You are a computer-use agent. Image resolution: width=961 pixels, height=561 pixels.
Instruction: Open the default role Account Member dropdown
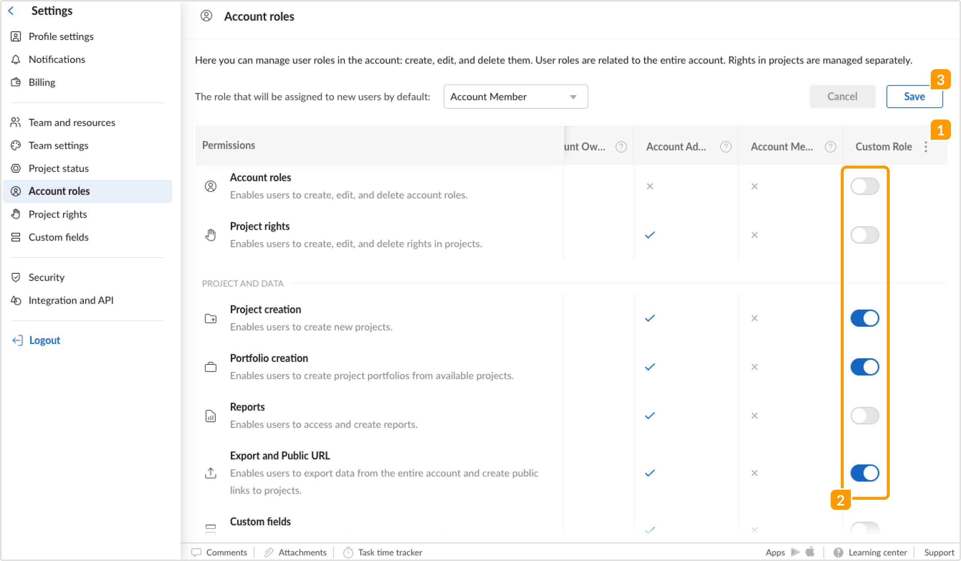(515, 97)
